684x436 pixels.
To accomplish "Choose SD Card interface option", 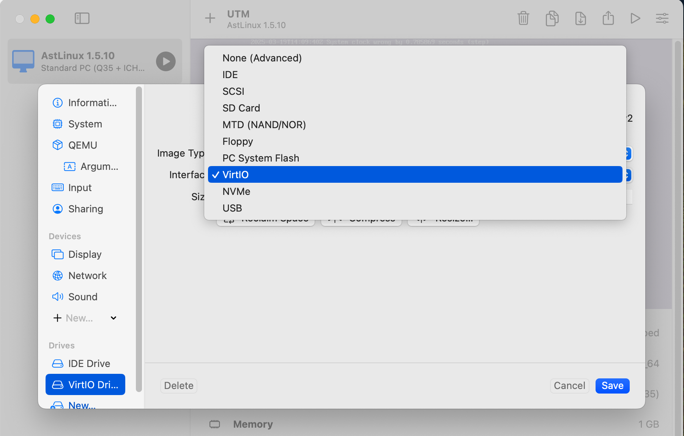I will [x=415, y=108].
